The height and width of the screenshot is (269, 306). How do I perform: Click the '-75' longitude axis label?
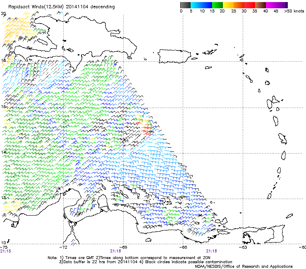click(4, 247)
